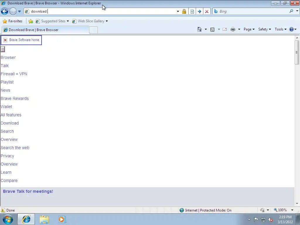Click the muted volume tray icon
Screen dimensions: 300x225
click(x=270, y=219)
